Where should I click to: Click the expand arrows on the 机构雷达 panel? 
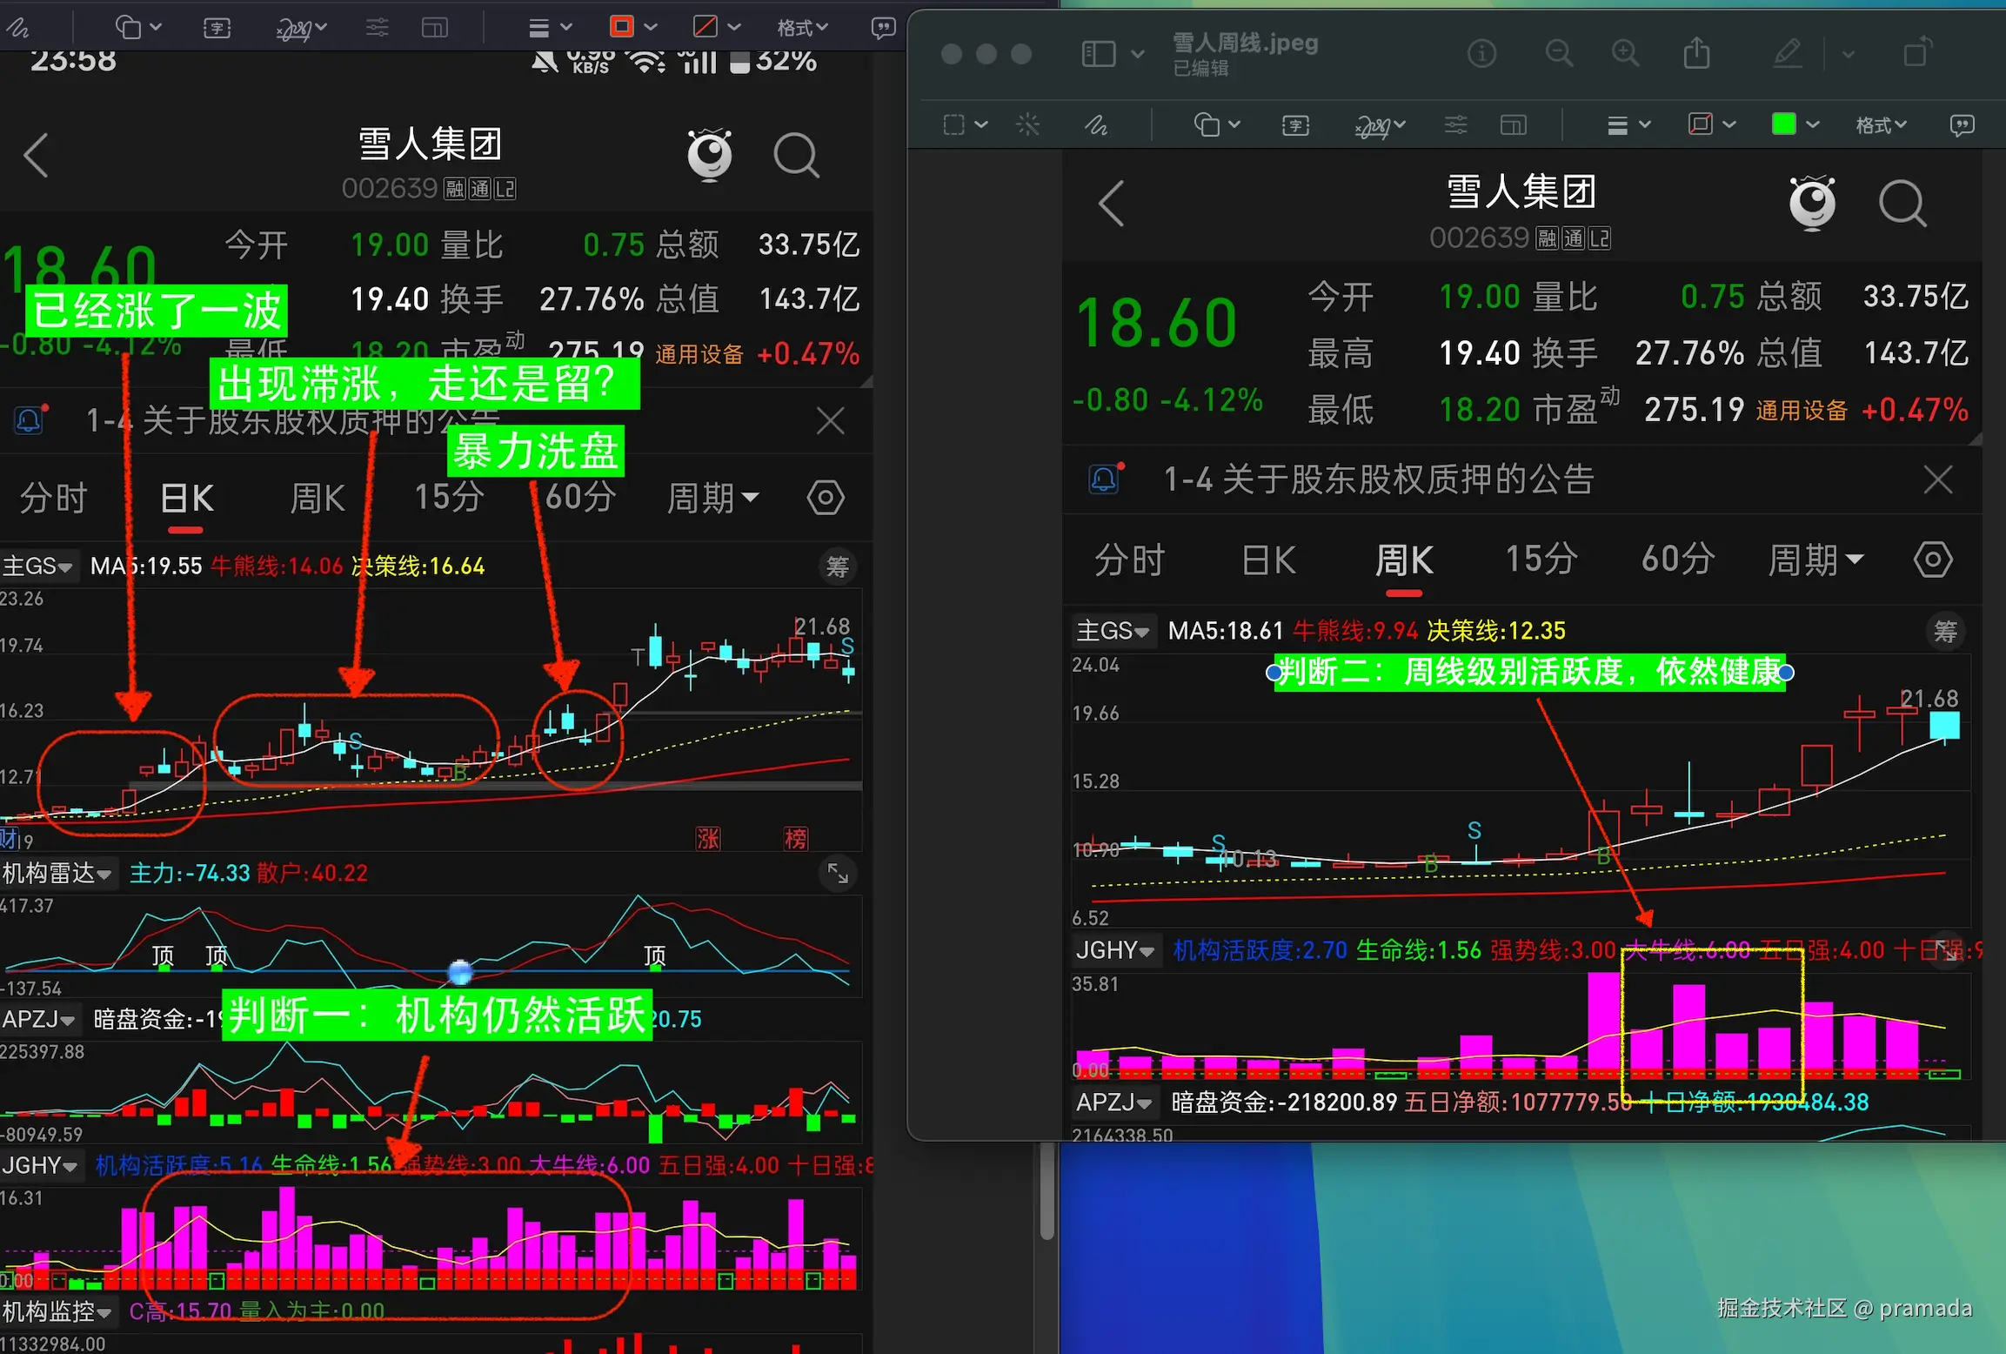coord(837,874)
